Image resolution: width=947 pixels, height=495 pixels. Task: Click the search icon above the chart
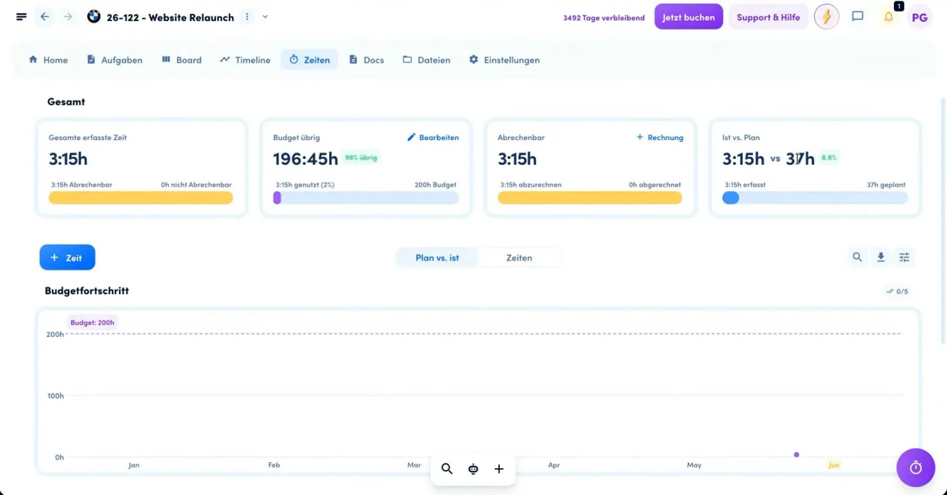point(857,257)
